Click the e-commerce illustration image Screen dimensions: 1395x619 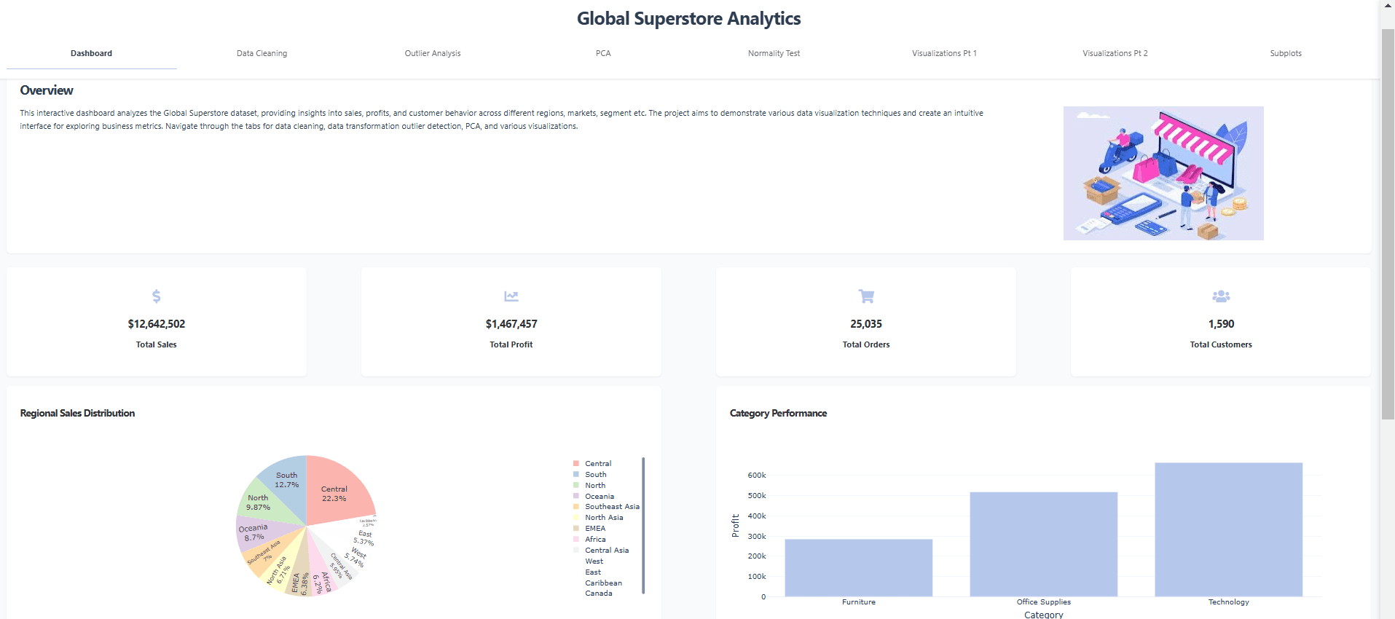1163,173
